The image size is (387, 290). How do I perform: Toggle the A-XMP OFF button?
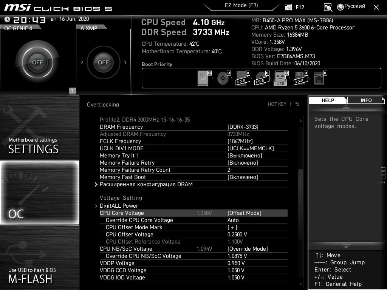tap(103, 62)
